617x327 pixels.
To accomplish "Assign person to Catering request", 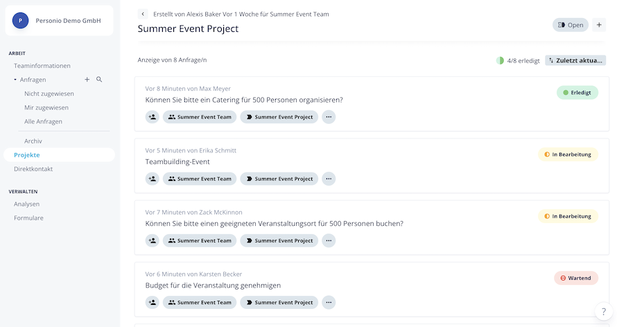I will pos(152,117).
